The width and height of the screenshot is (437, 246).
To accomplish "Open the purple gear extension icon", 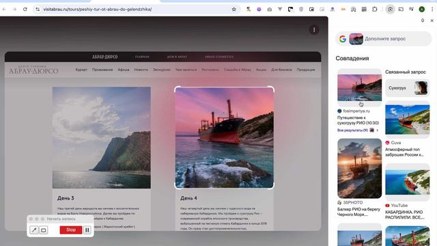I will tap(259, 9).
